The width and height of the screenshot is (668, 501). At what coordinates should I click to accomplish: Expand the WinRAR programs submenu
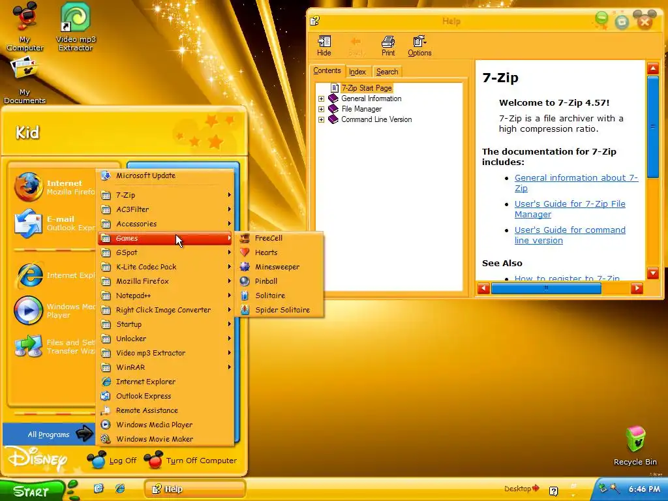(166, 367)
